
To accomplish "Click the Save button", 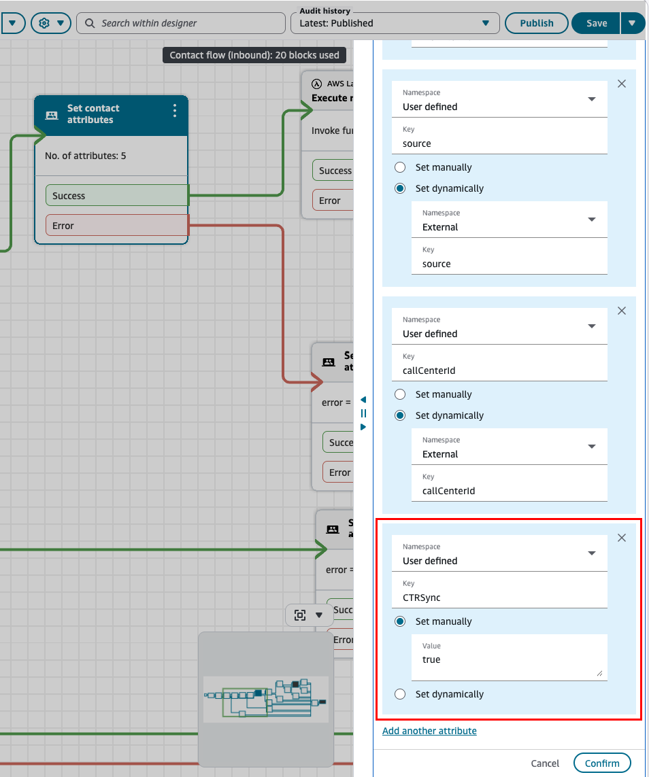I will click(x=597, y=23).
